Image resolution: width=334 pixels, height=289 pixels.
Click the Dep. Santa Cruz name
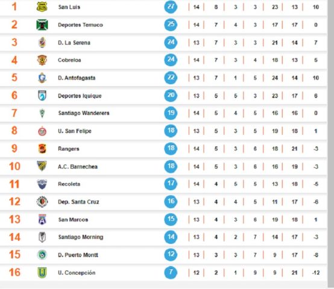tap(78, 202)
